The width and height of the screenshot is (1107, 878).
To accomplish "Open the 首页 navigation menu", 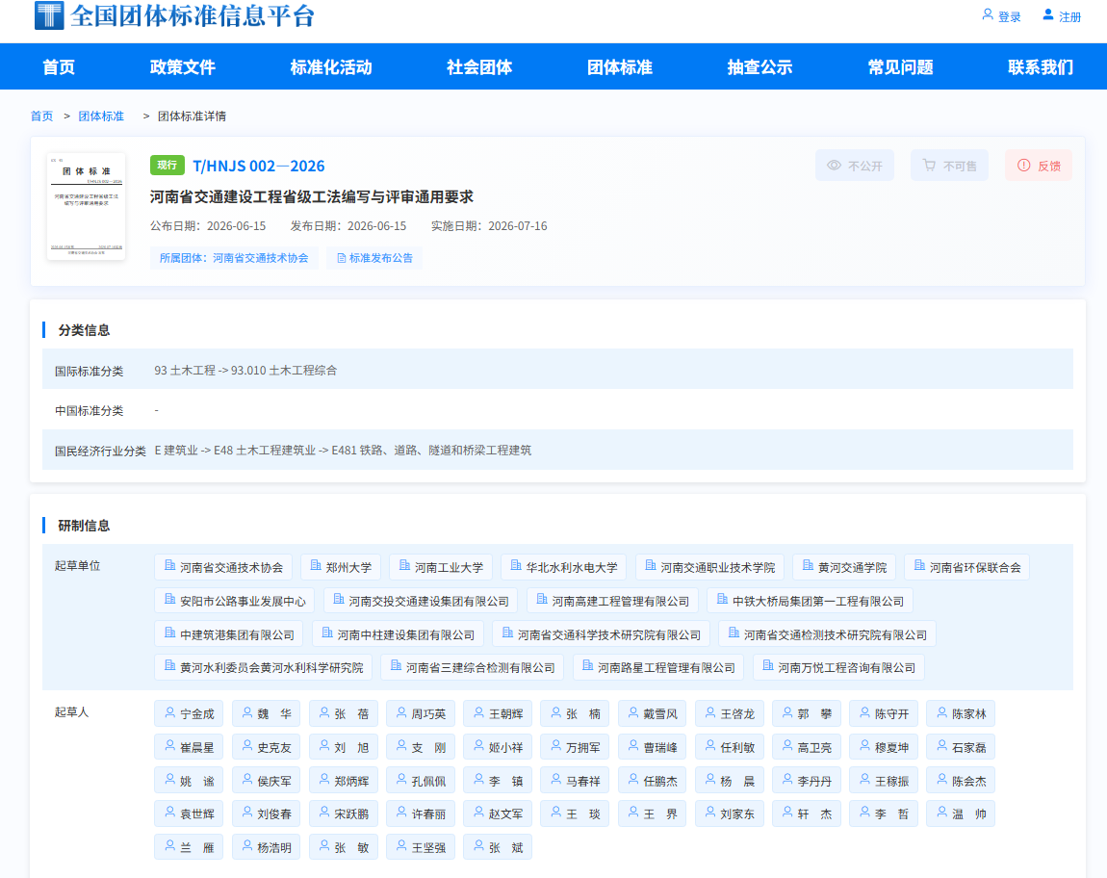I will [x=59, y=67].
